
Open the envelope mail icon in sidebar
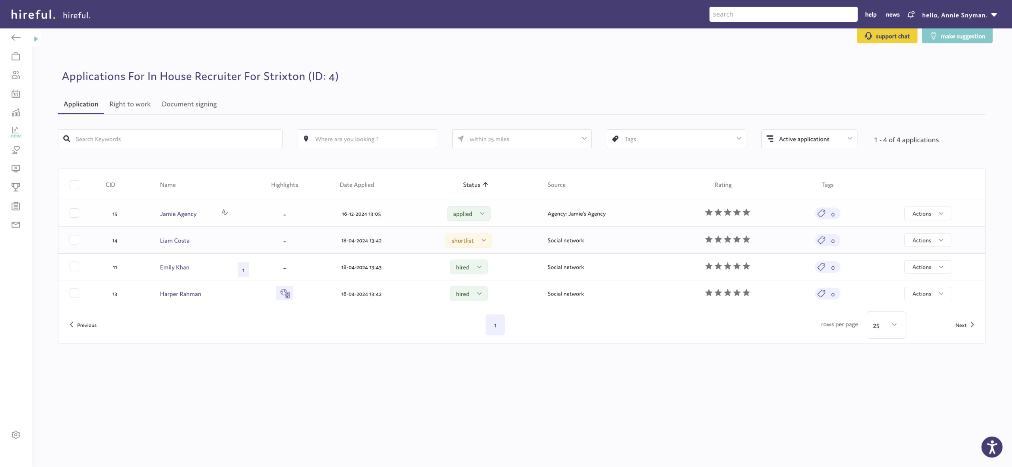pos(16,224)
